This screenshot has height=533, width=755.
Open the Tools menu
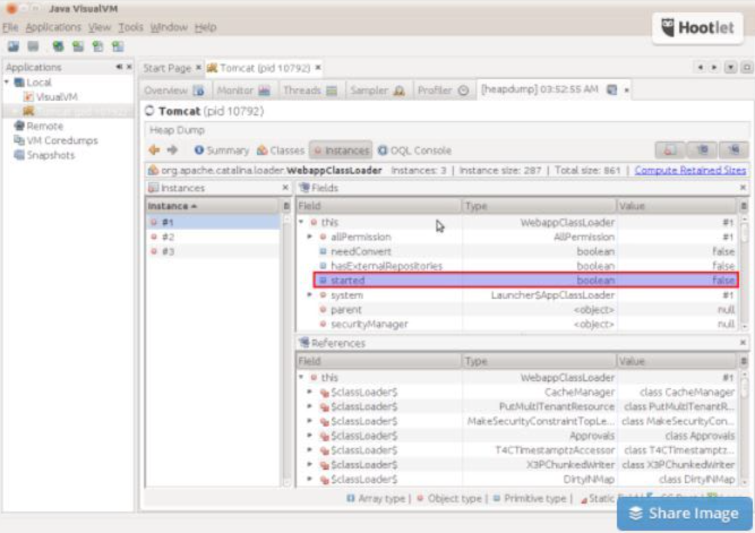[131, 27]
